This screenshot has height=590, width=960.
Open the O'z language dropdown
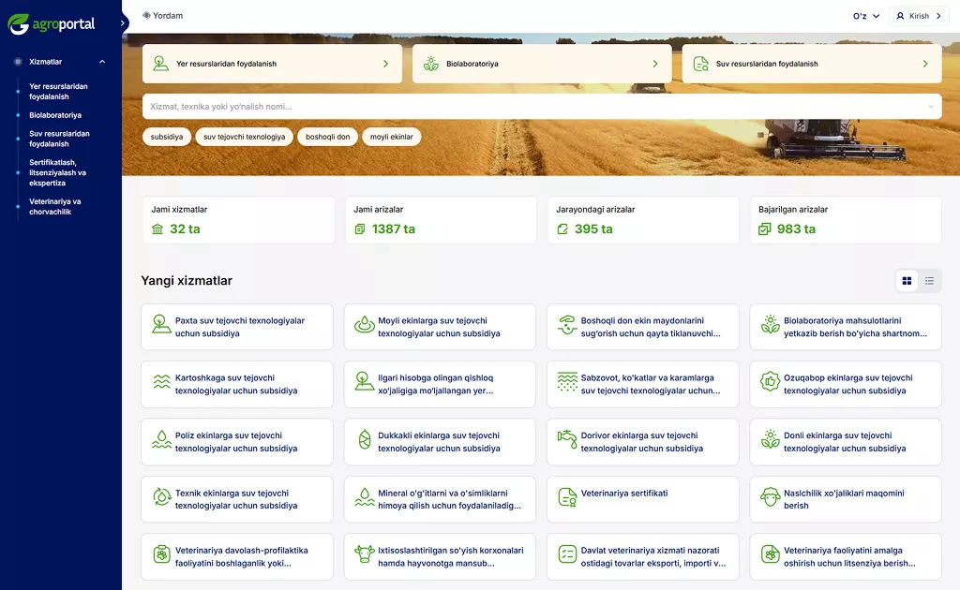[865, 16]
